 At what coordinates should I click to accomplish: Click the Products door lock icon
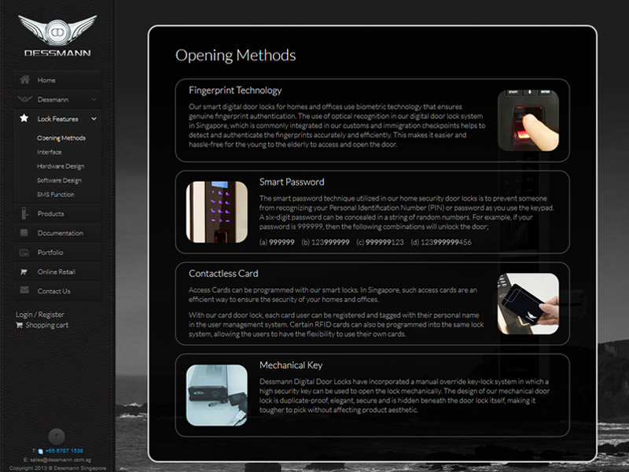(x=24, y=213)
